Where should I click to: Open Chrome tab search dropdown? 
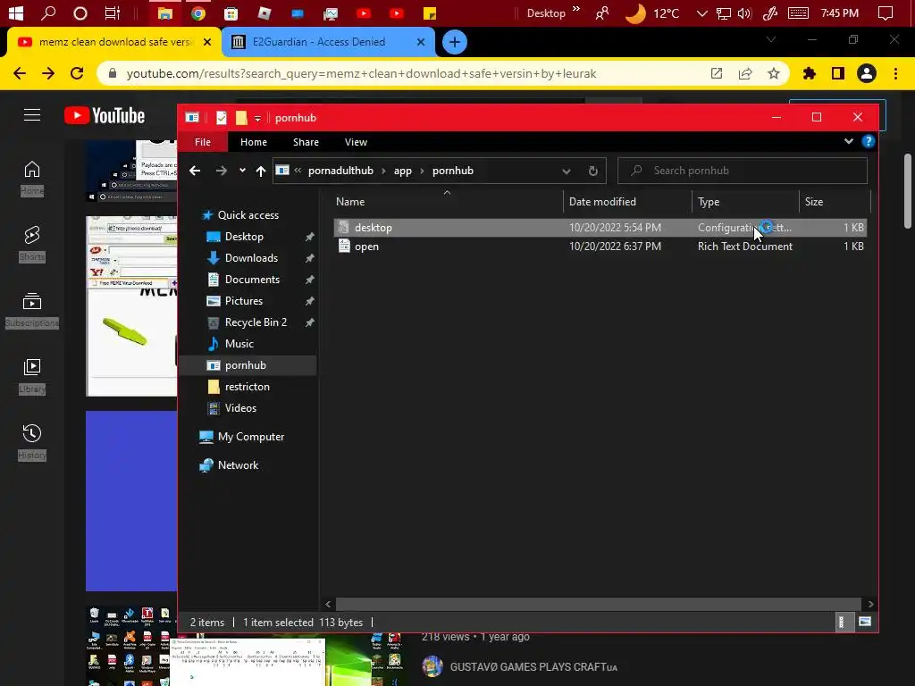[771, 39]
